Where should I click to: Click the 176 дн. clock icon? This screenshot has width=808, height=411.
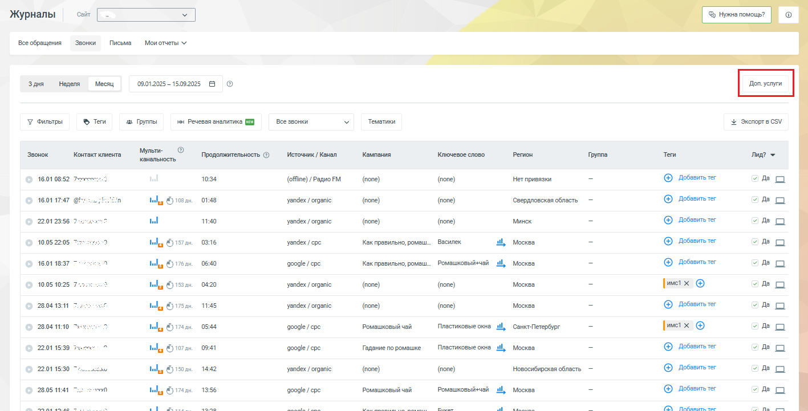coord(170,264)
